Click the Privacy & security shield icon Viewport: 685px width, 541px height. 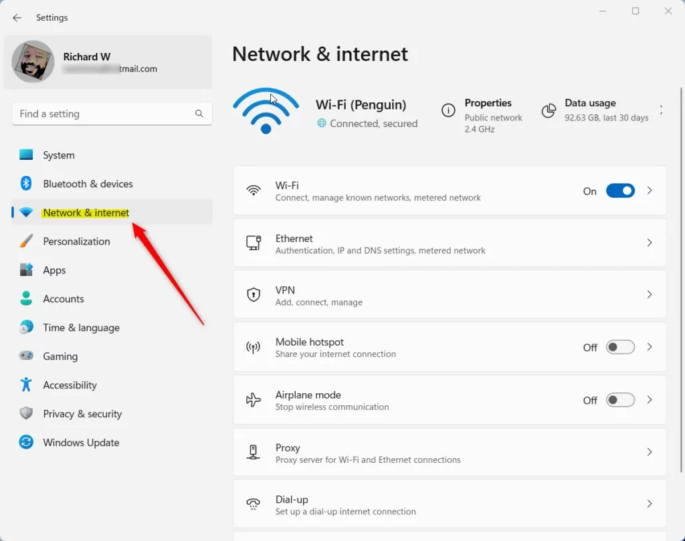coord(26,414)
